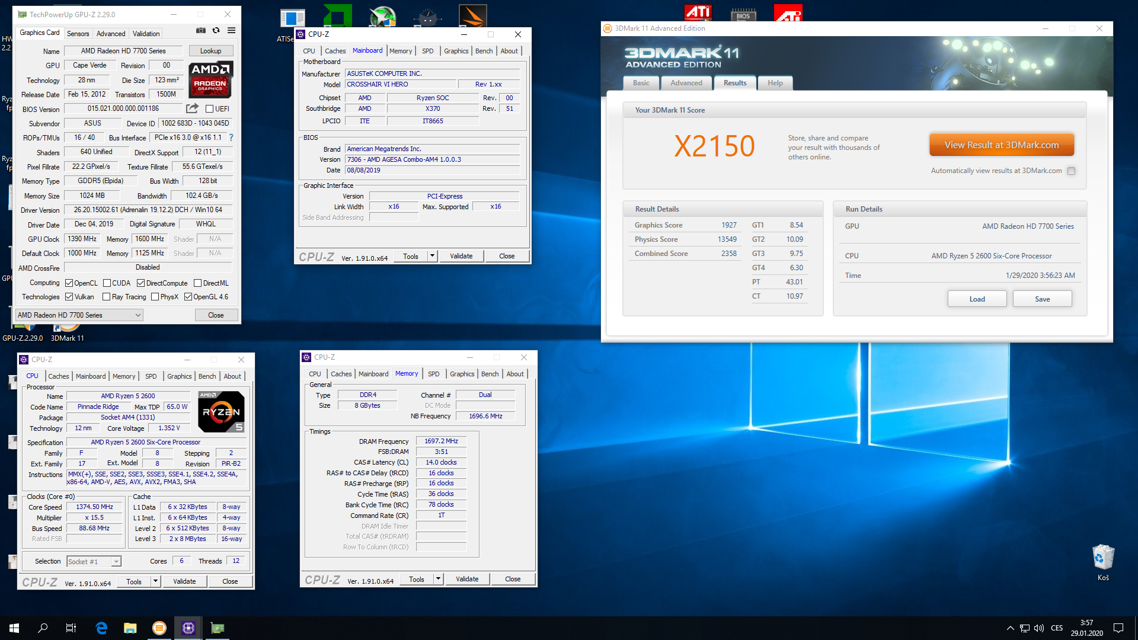Toggle the DirectCompute checkbox
Image resolution: width=1138 pixels, height=640 pixels.
coord(140,283)
